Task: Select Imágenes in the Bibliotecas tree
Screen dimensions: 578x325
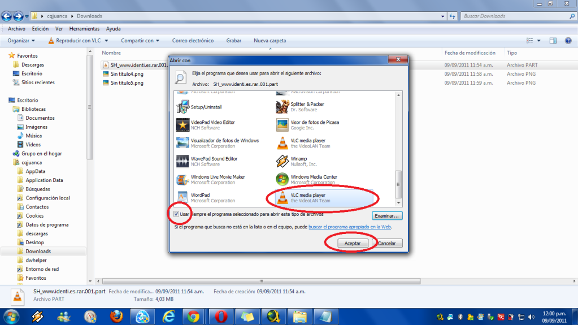Action: pyautogui.click(x=36, y=127)
